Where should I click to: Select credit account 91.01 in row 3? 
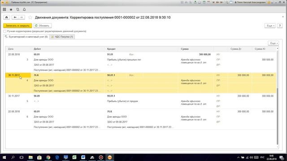point(110,55)
